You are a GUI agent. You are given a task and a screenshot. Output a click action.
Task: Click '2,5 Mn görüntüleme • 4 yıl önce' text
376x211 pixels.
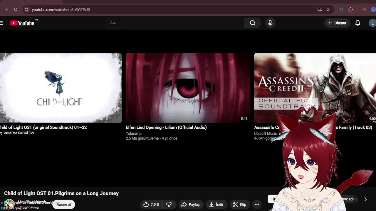(152, 138)
